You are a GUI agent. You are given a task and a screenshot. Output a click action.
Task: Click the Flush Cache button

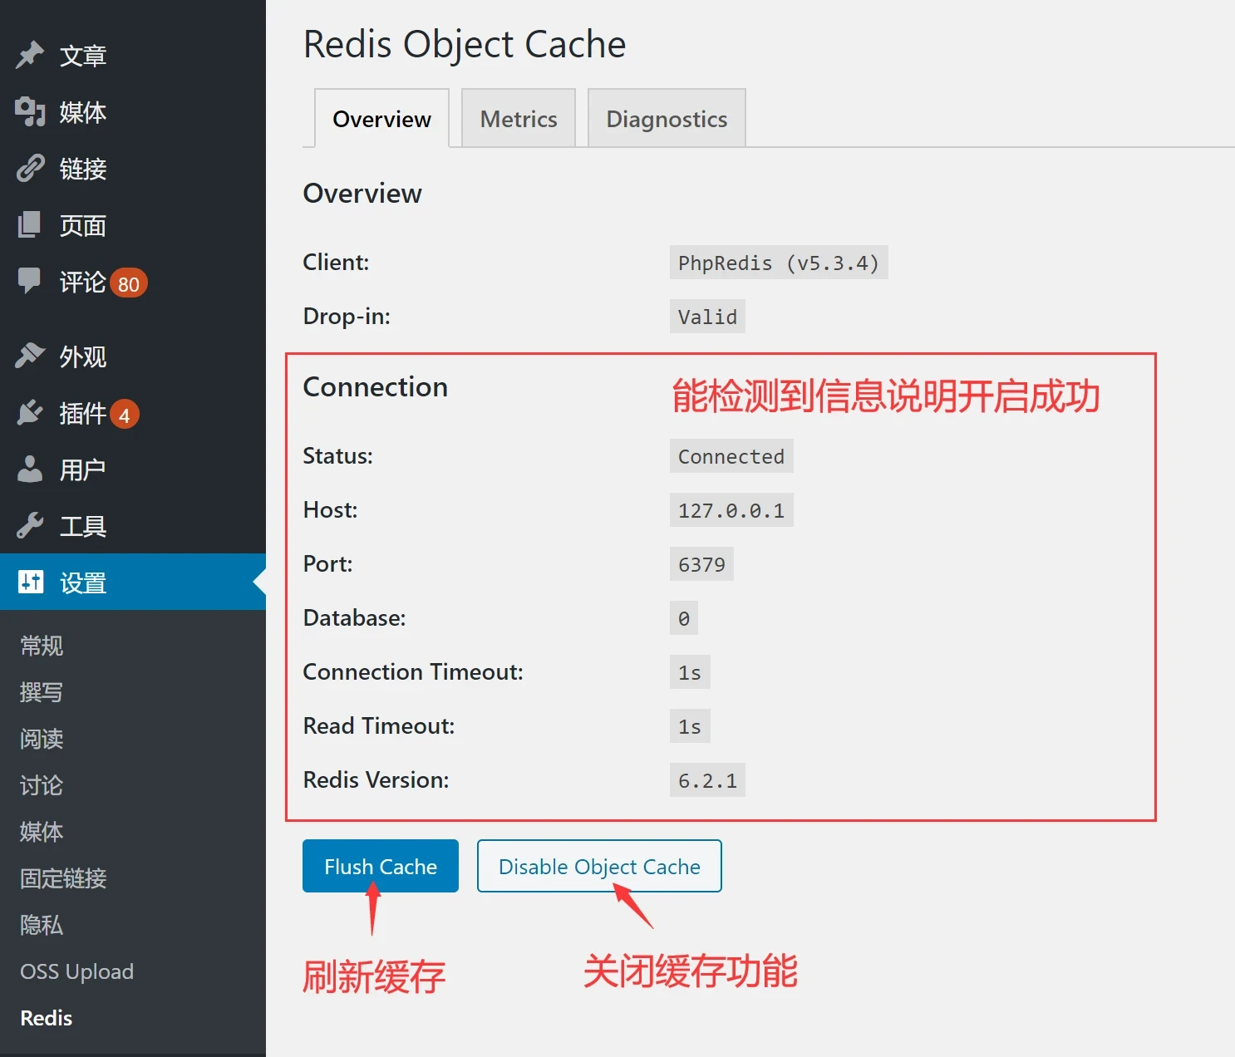click(380, 866)
